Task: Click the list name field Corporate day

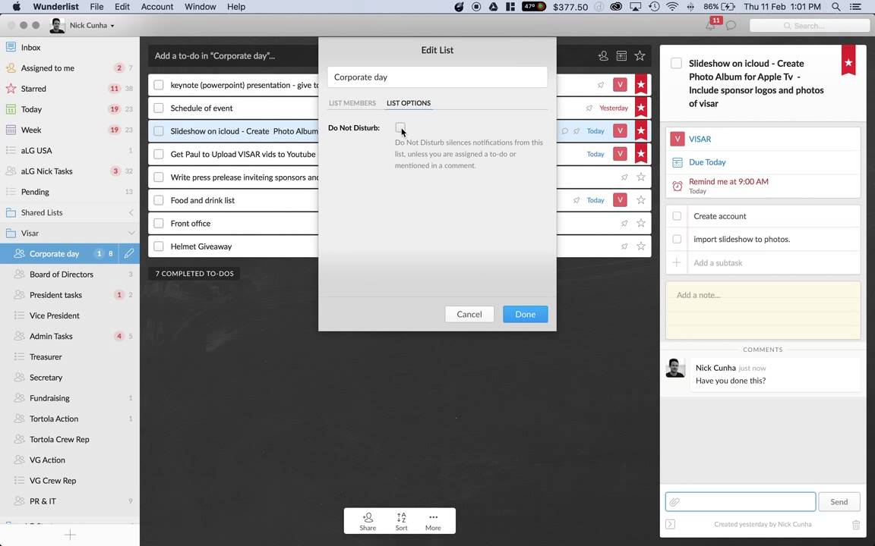Action: [x=437, y=77]
